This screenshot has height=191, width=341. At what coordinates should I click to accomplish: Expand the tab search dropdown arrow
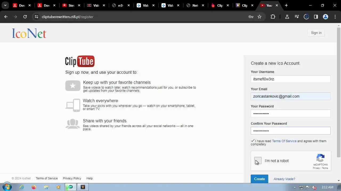click(x=5, y=5)
